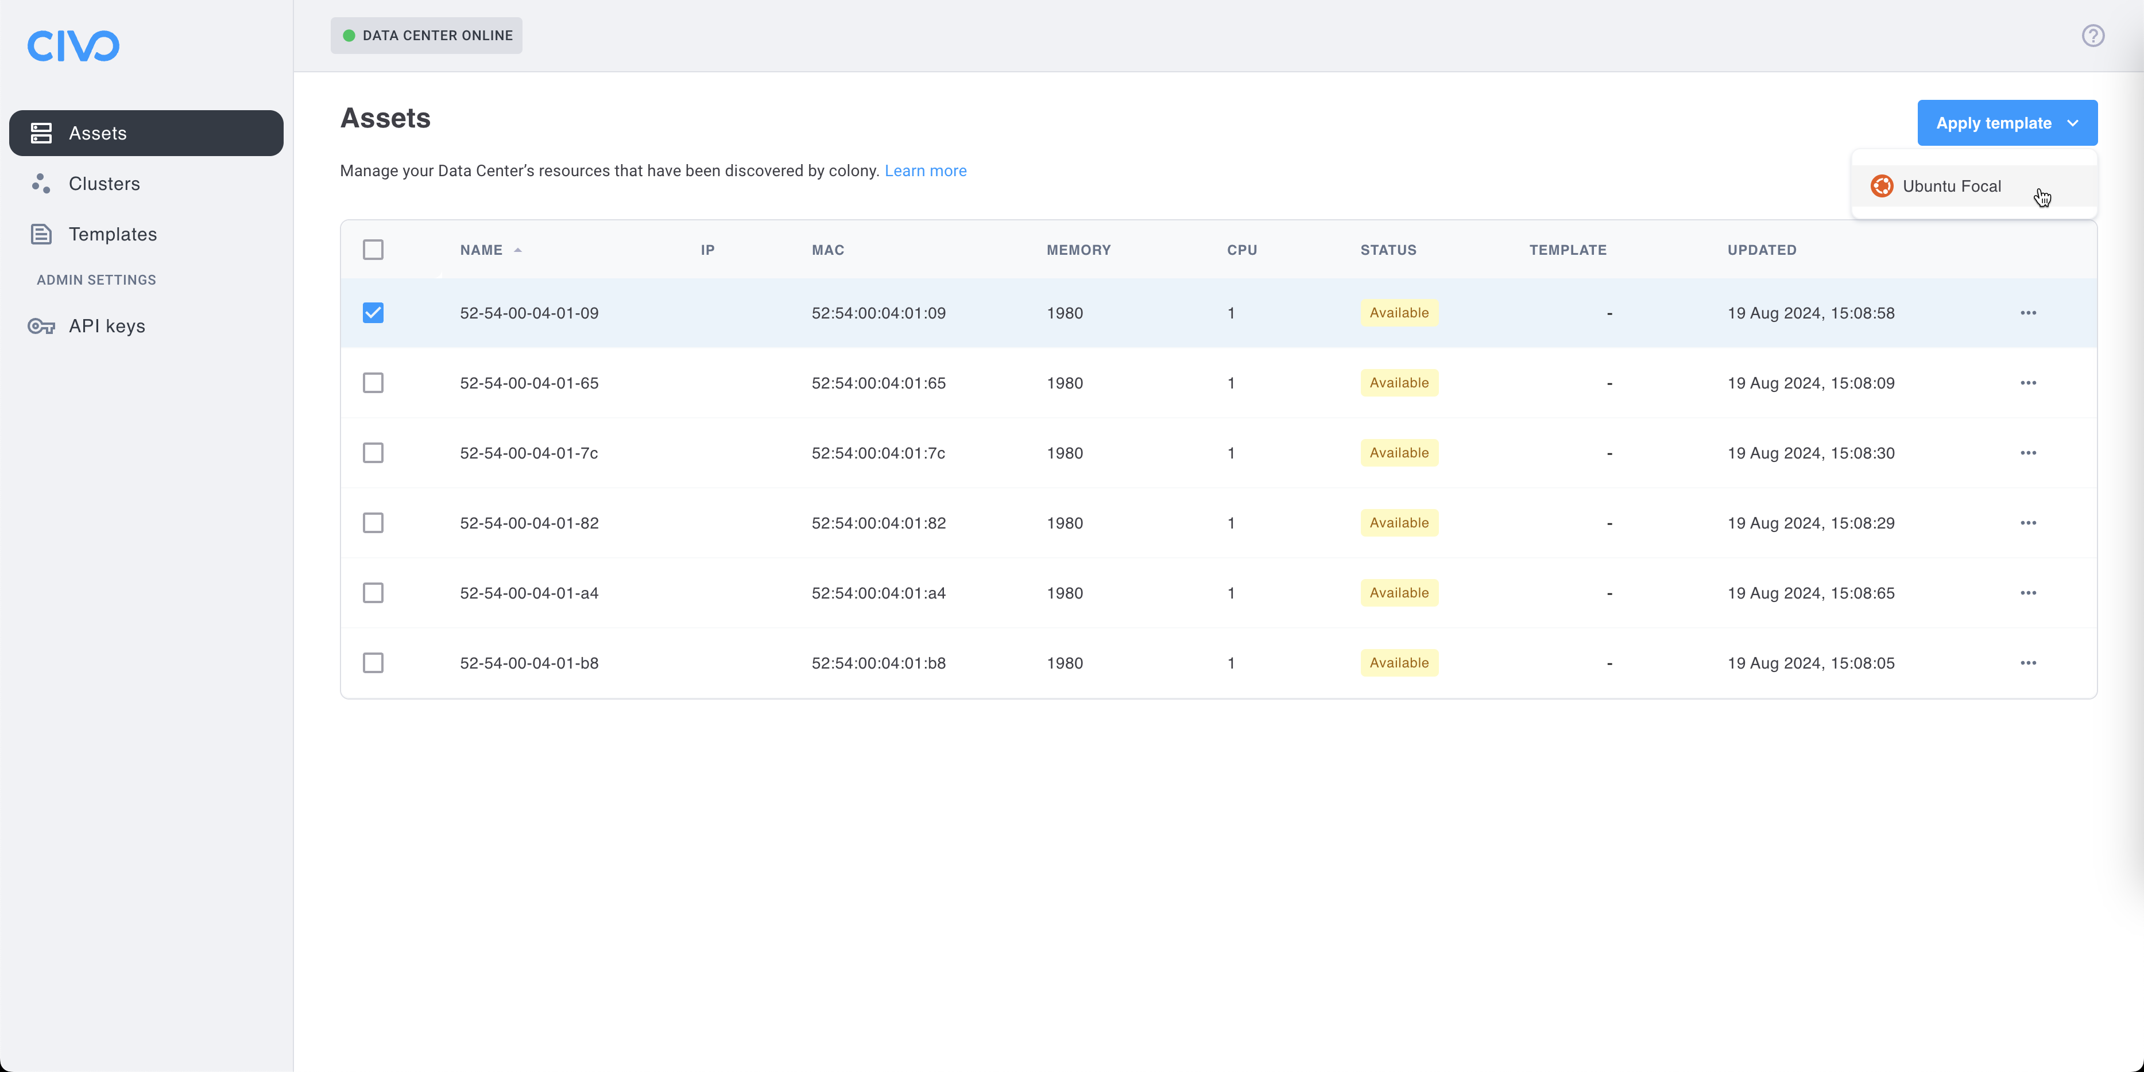Click the Learn more link

[924, 169]
